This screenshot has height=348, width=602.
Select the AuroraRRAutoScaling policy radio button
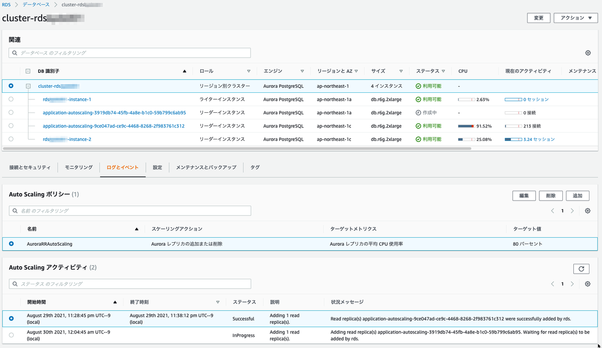(x=11, y=244)
